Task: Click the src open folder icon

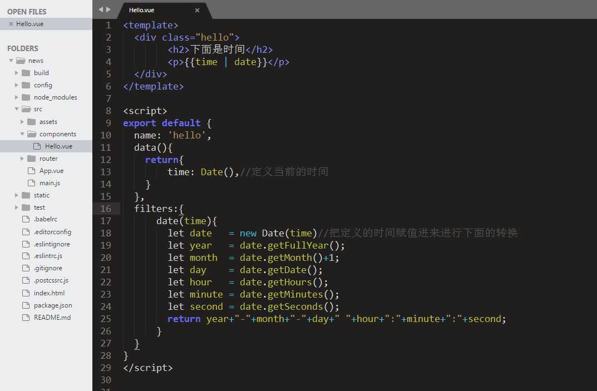Action: pyautogui.click(x=26, y=109)
